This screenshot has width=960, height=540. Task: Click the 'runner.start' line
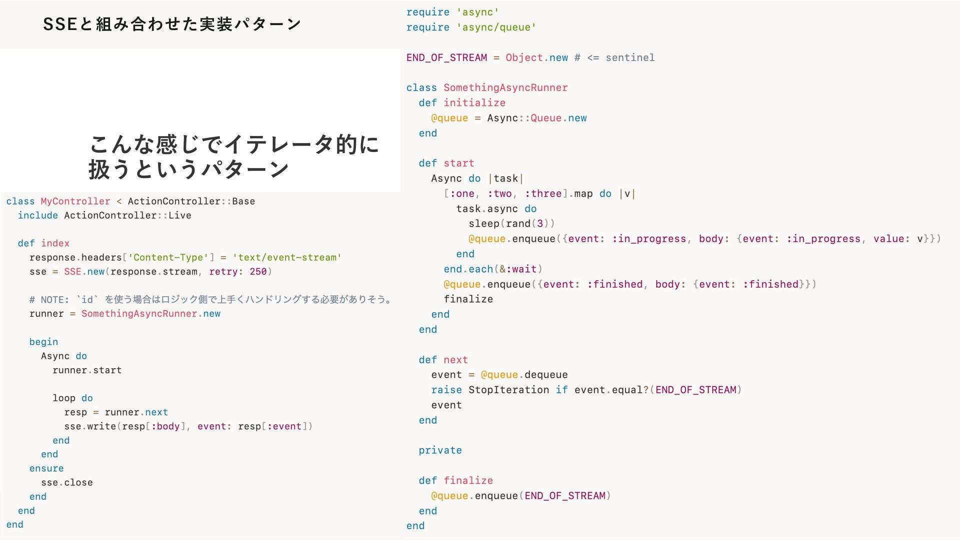pyautogui.click(x=87, y=370)
